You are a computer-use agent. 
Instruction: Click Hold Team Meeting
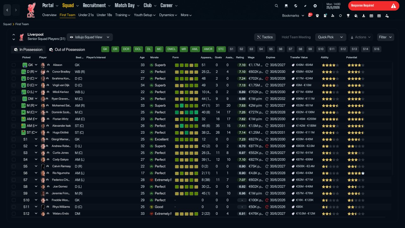tap(296, 37)
